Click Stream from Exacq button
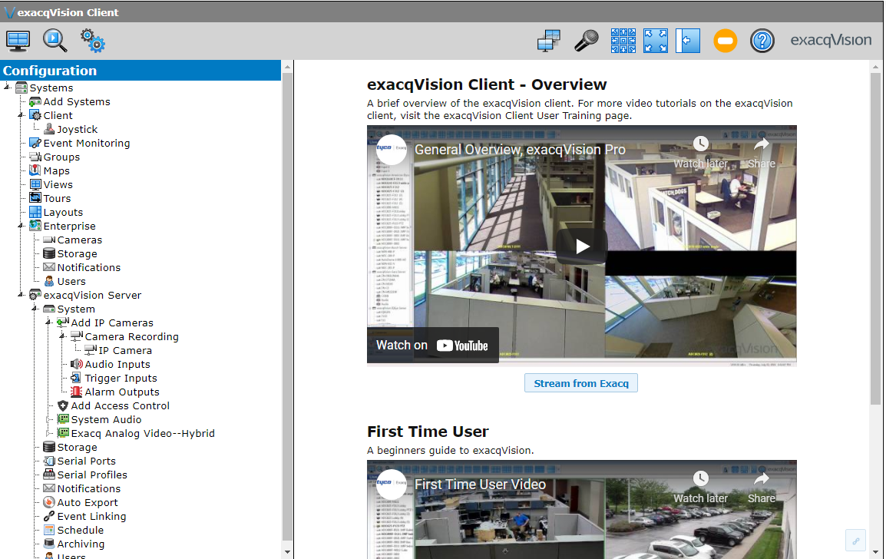The width and height of the screenshot is (886, 559). tap(581, 383)
